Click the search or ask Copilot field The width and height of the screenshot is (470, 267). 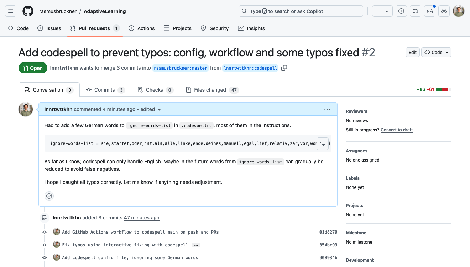point(301,11)
